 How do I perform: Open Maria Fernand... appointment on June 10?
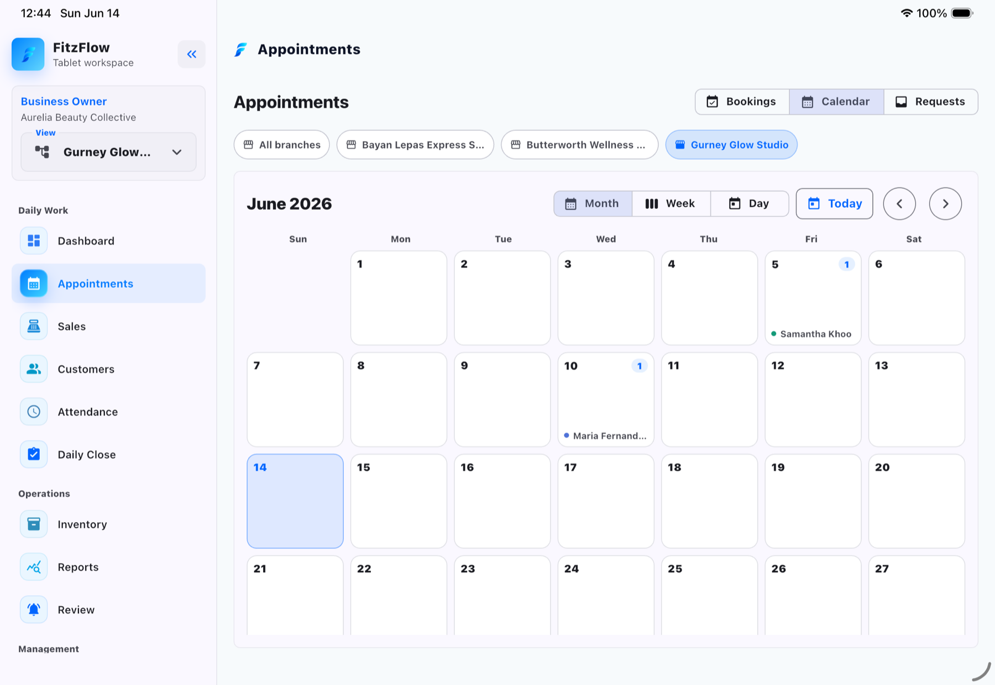pyautogui.click(x=605, y=436)
